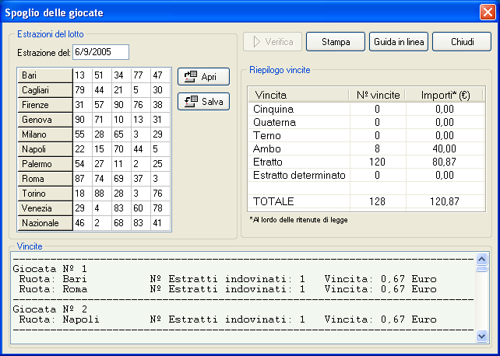Select the Genova row header
Screen dimensions: 500x356
coord(45,120)
